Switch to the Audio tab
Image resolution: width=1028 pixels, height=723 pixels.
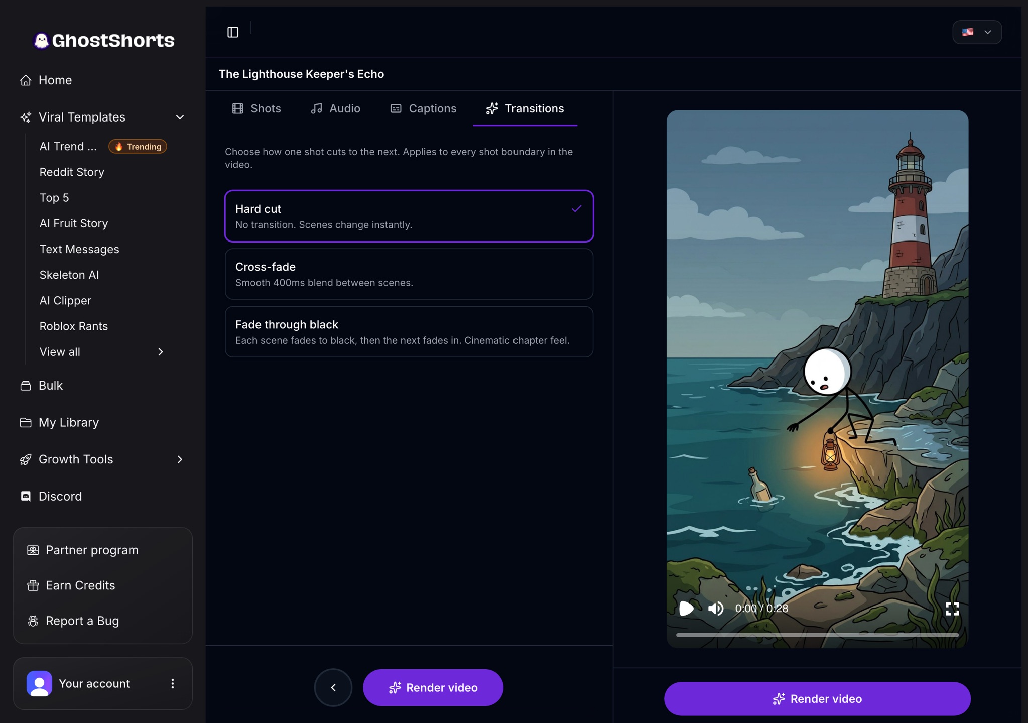335,109
